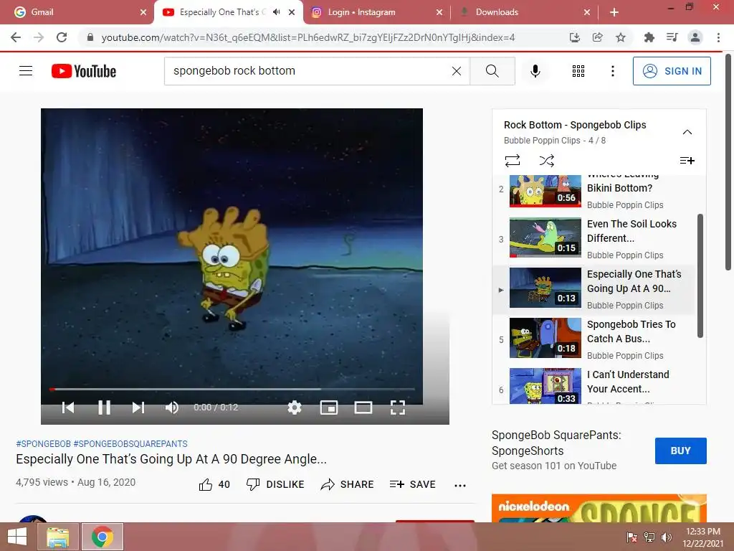This screenshot has height=551, width=734.
Task: Skip to the previous playlist video
Action: (68, 408)
